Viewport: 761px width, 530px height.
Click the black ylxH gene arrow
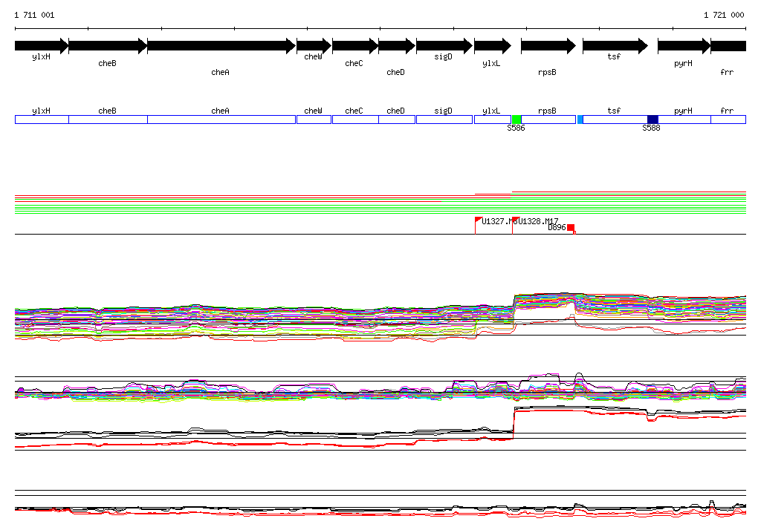pyautogui.click(x=42, y=46)
